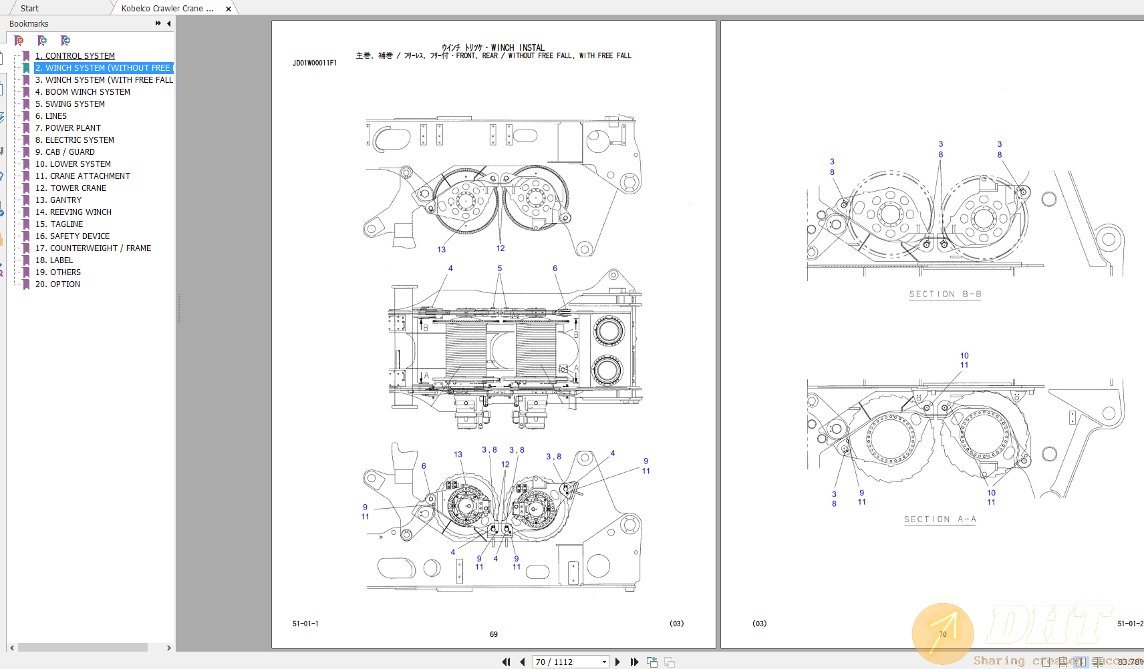Viewport: 1144px width, 669px height.
Task: Open 7. POWER PLANT bookmark
Action: (x=68, y=128)
